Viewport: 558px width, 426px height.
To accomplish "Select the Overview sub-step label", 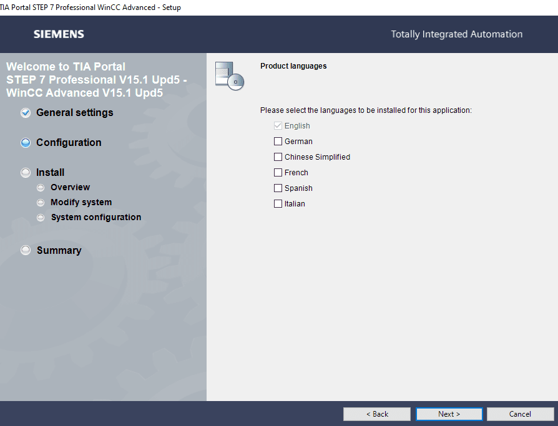I will (70, 187).
